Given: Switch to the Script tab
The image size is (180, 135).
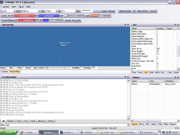Looking at the screenshot, I should (x=176, y=72).
